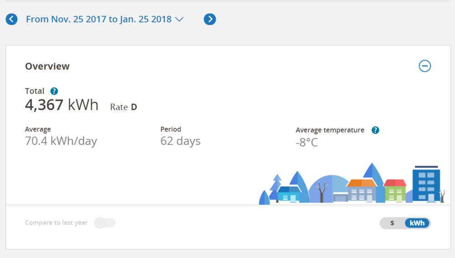Screen dimensions: 455x258
Task: Switch the unit display to dollars
Action: (x=392, y=223)
